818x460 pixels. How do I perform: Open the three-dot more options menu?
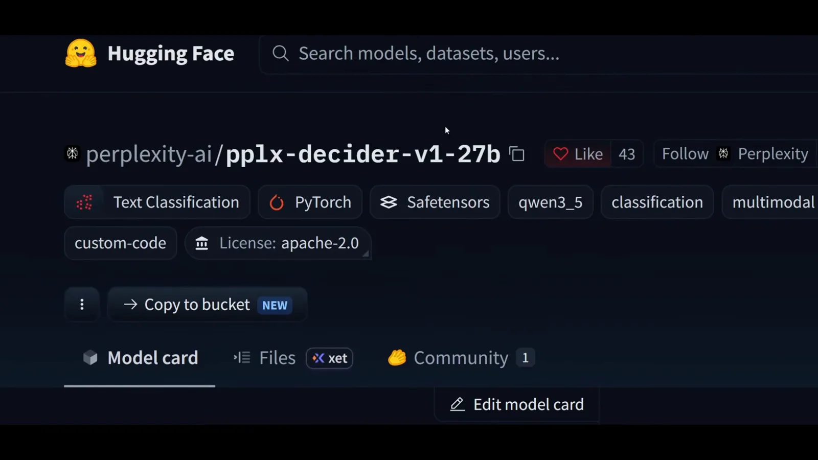(82, 305)
